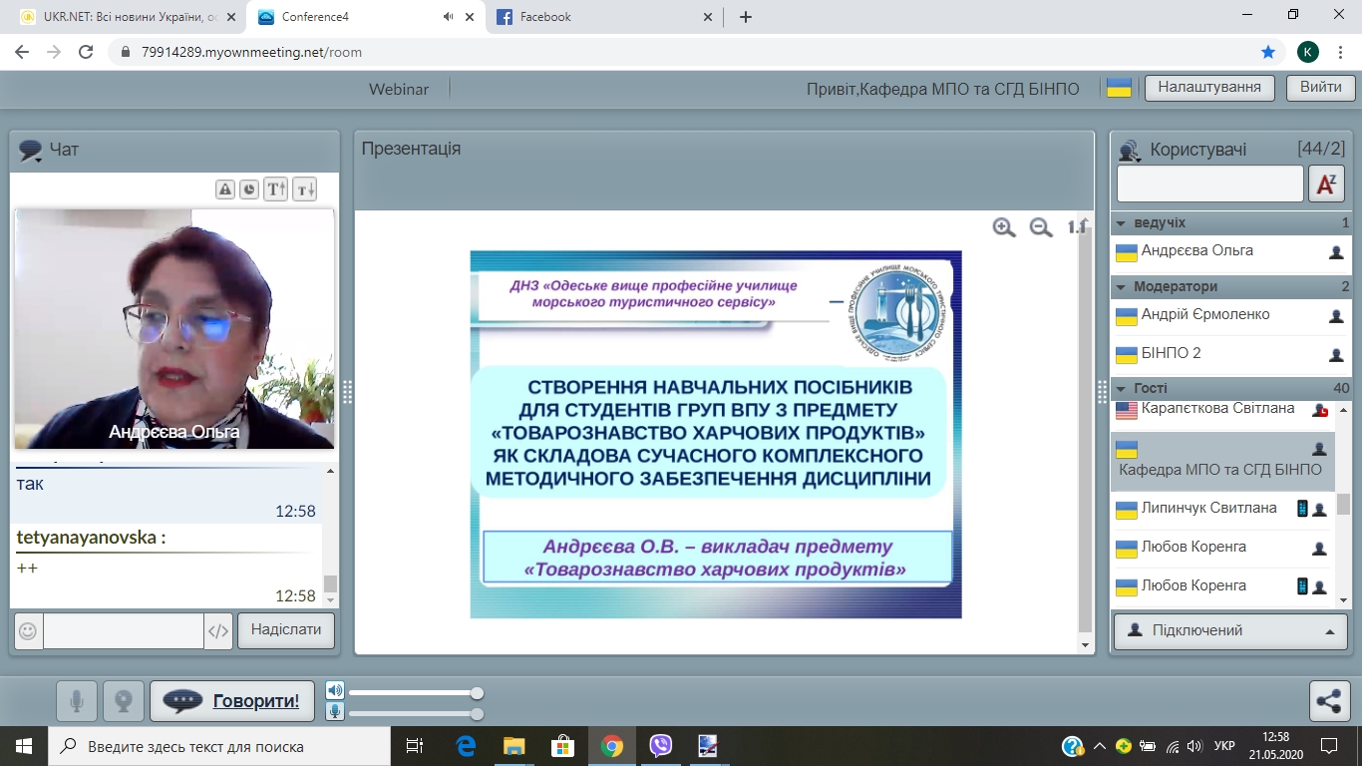Click the code brackets icon in chat

coord(218,630)
